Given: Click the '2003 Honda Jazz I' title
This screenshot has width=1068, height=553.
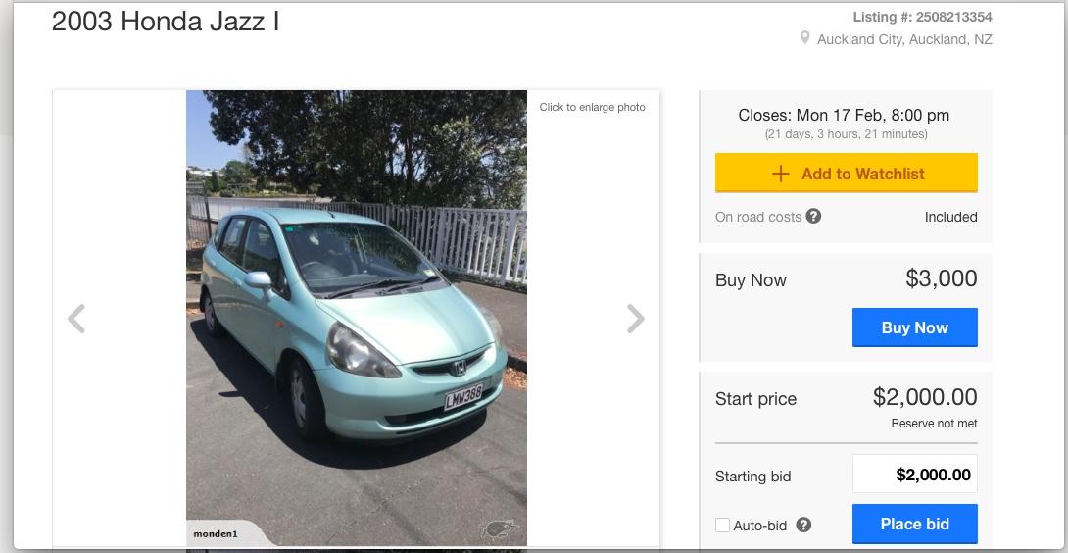Looking at the screenshot, I should 166,23.
